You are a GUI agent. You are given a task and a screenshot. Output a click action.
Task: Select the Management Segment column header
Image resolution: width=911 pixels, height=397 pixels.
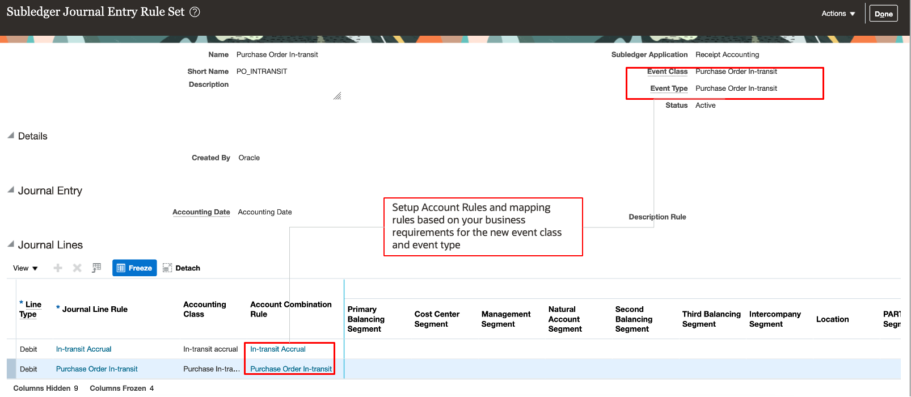[x=506, y=319]
